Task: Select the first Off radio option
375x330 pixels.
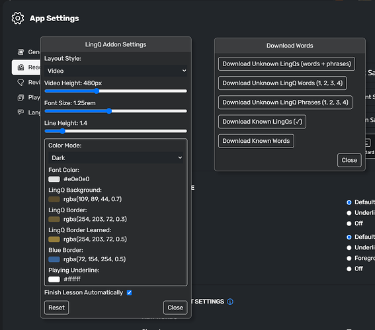Action: [x=349, y=224]
